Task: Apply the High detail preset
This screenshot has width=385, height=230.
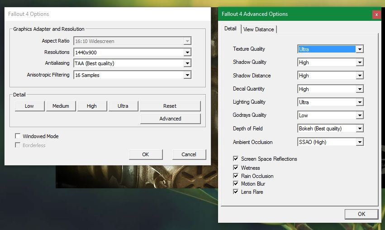Action: pos(92,106)
